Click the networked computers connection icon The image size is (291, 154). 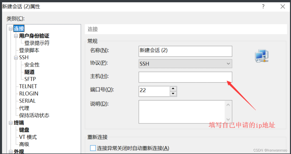click(x=262, y=56)
